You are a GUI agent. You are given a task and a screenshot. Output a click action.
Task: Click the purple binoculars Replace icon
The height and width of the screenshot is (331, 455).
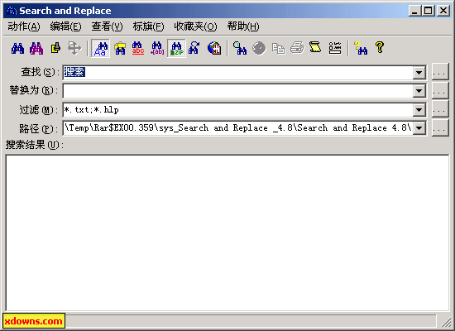tap(36, 48)
